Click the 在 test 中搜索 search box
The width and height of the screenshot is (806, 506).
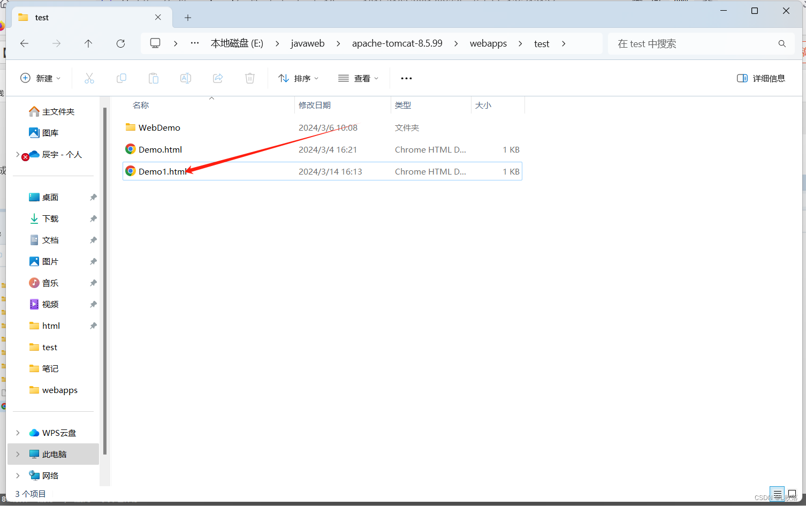tap(701, 43)
